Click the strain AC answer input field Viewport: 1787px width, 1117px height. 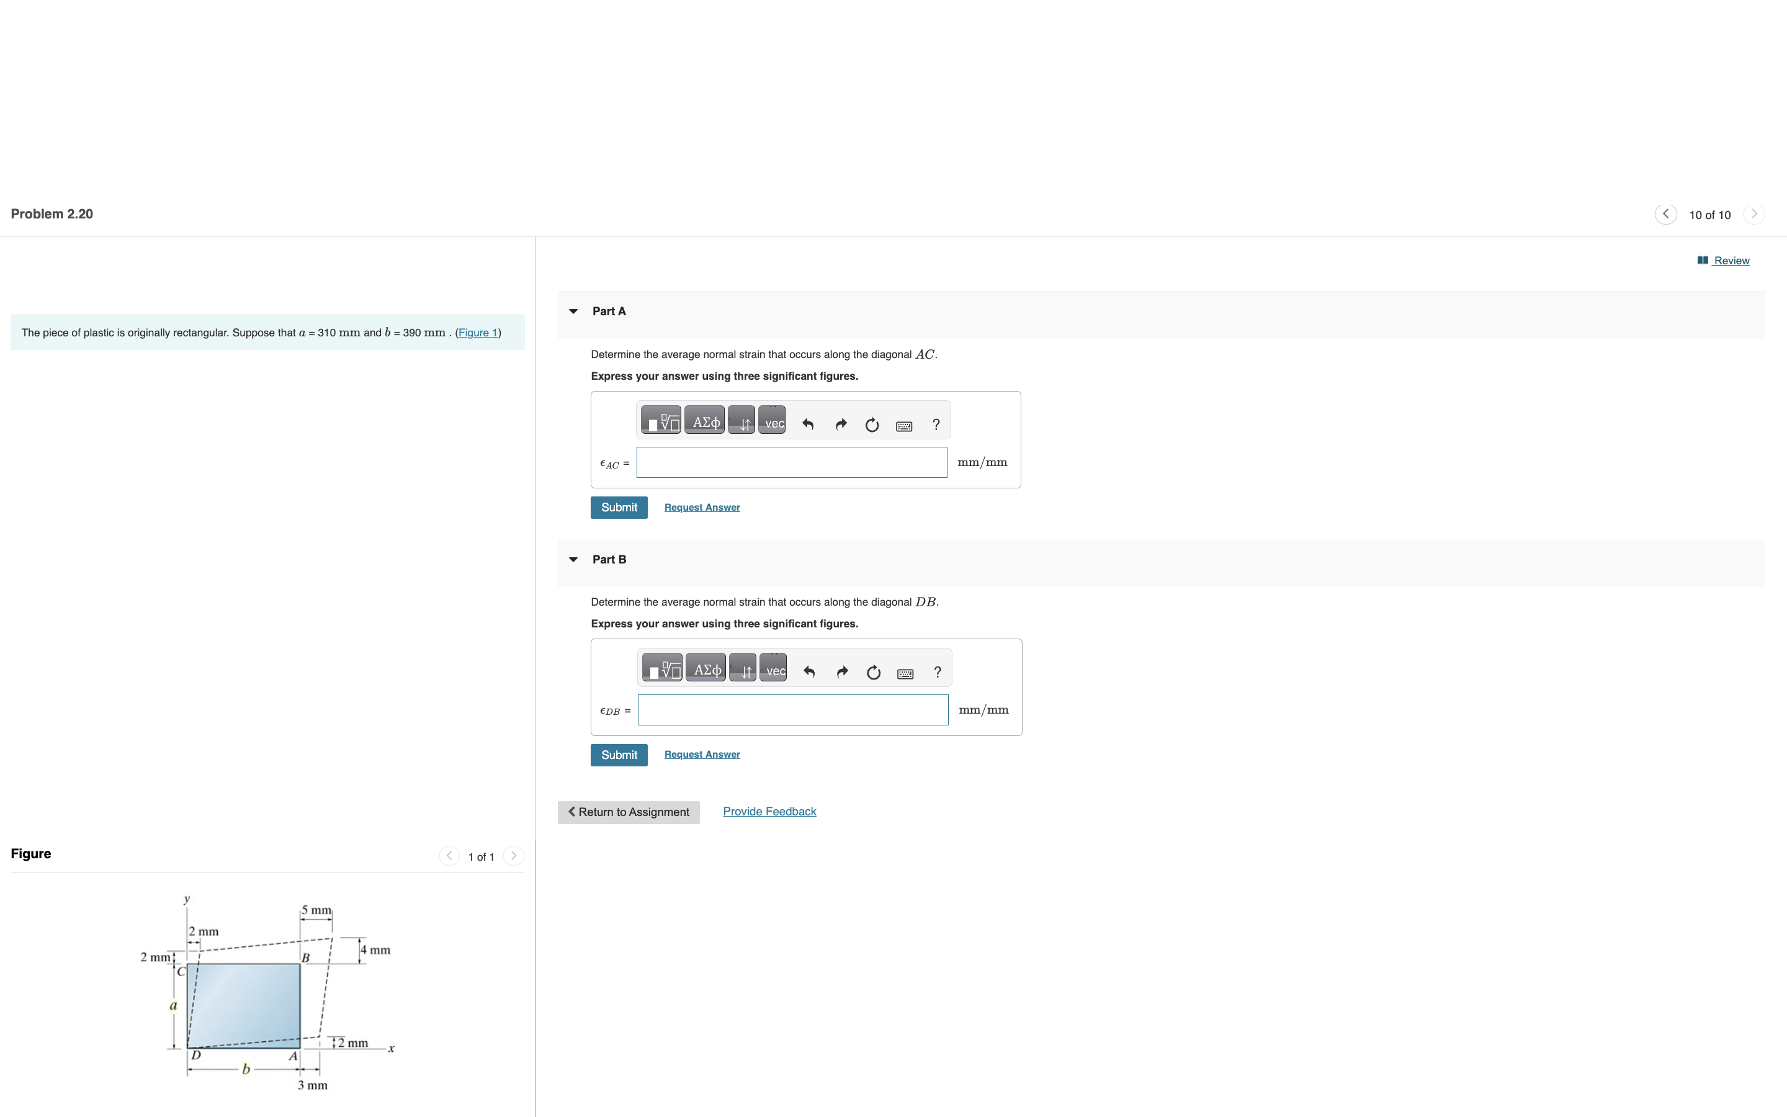792,462
